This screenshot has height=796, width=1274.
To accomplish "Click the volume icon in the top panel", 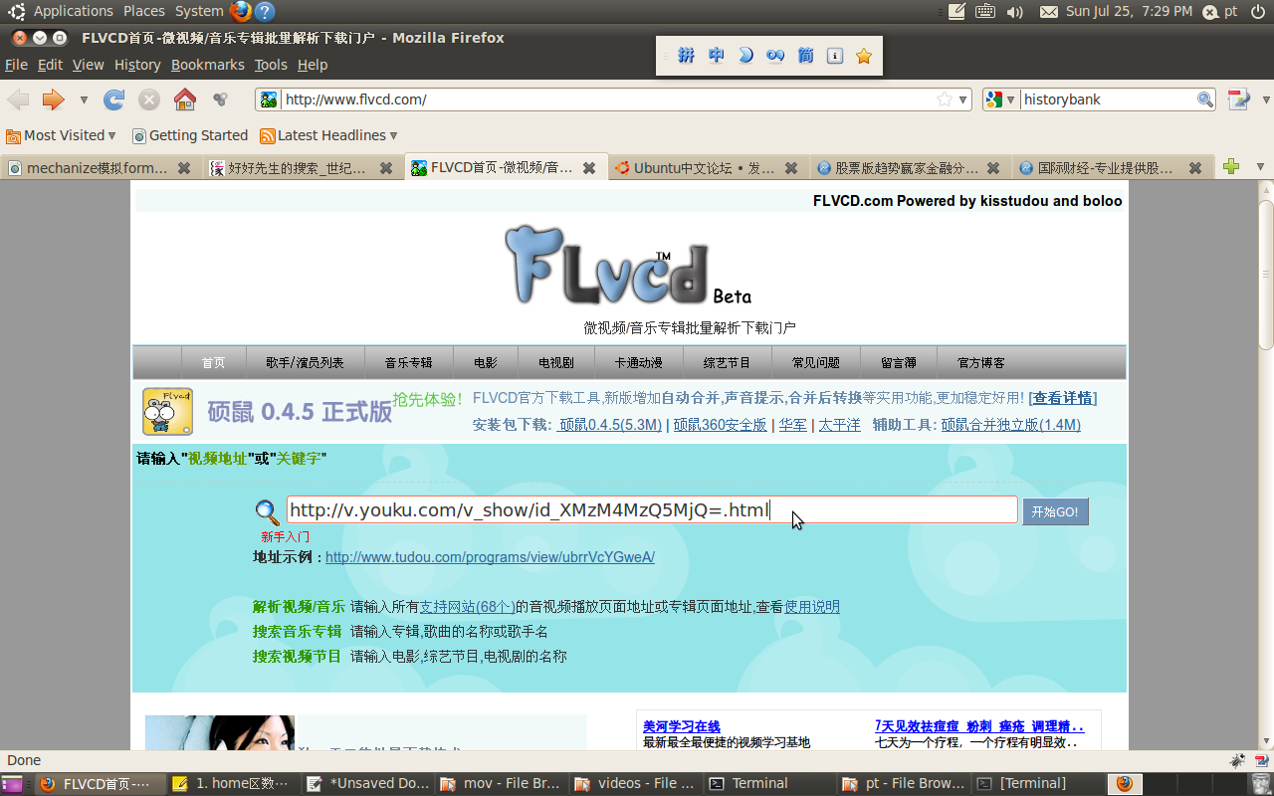I will click(x=1014, y=12).
